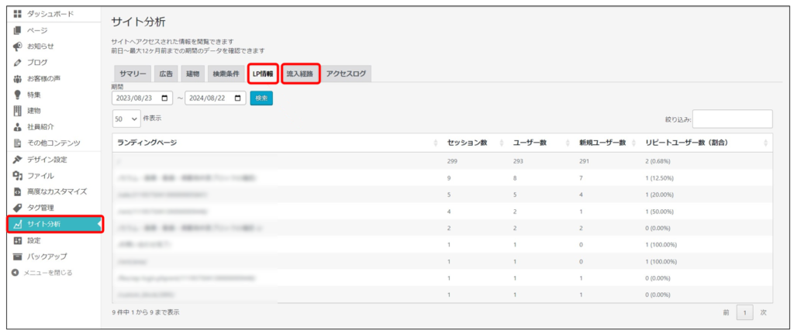
Task: Open ブログ via its pencil icon
Action: point(17,63)
